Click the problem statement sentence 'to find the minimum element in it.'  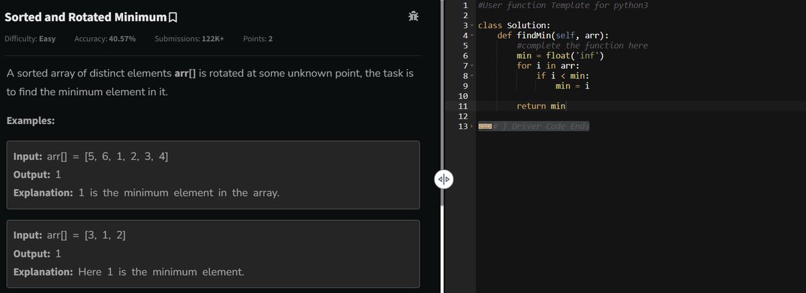[x=87, y=92]
